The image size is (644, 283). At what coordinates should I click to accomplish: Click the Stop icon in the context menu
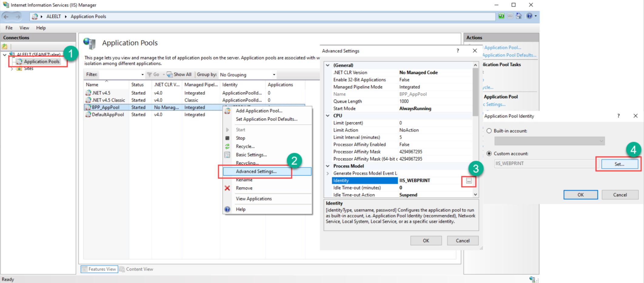click(227, 138)
